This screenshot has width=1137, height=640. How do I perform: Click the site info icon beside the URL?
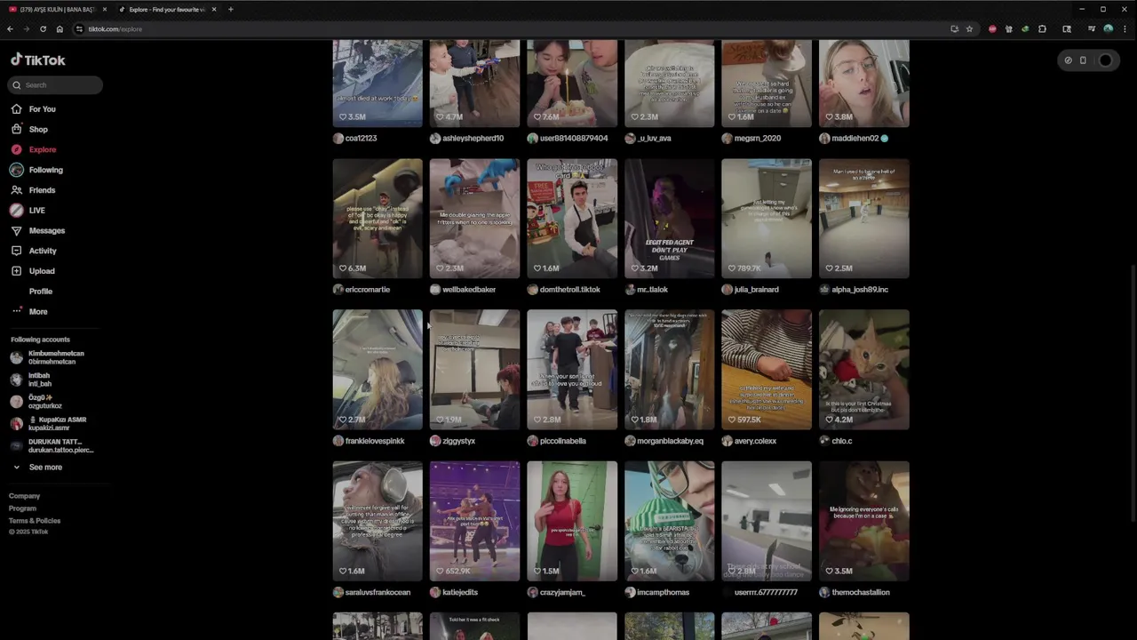point(79,29)
